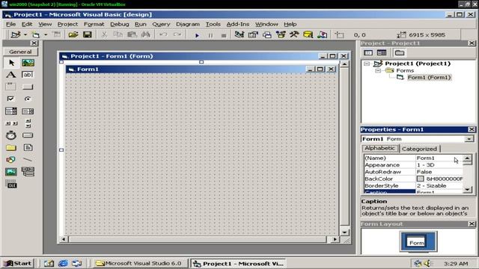Open Properties Window from toolbar
The height and width of the screenshot is (269, 479).
[253, 35]
